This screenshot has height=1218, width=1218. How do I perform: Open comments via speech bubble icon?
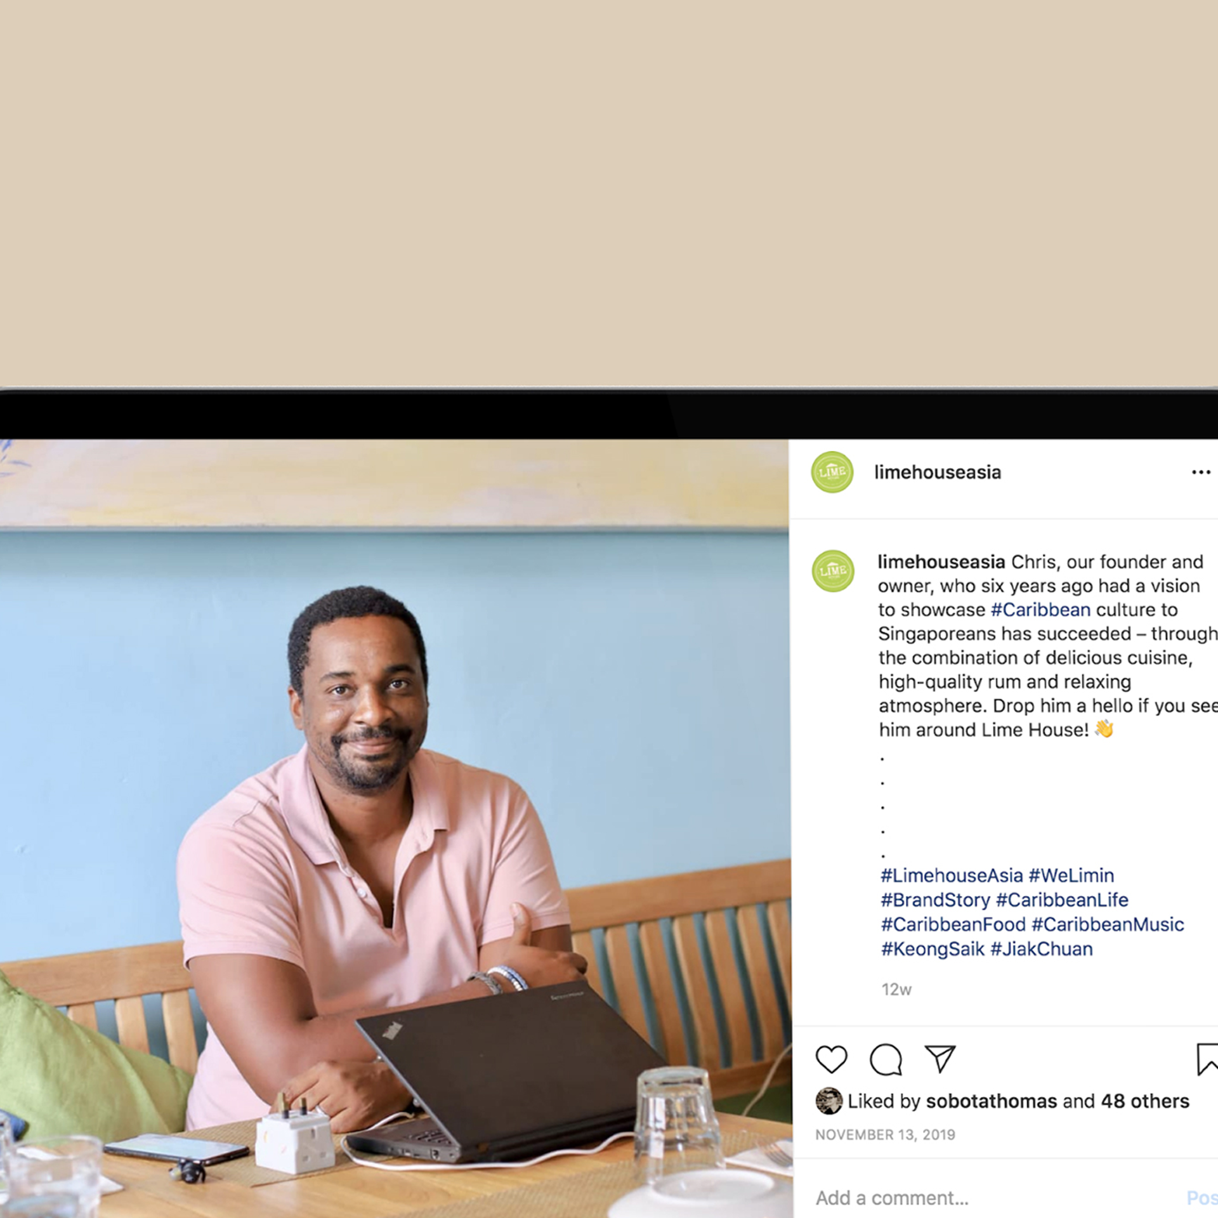click(886, 1059)
